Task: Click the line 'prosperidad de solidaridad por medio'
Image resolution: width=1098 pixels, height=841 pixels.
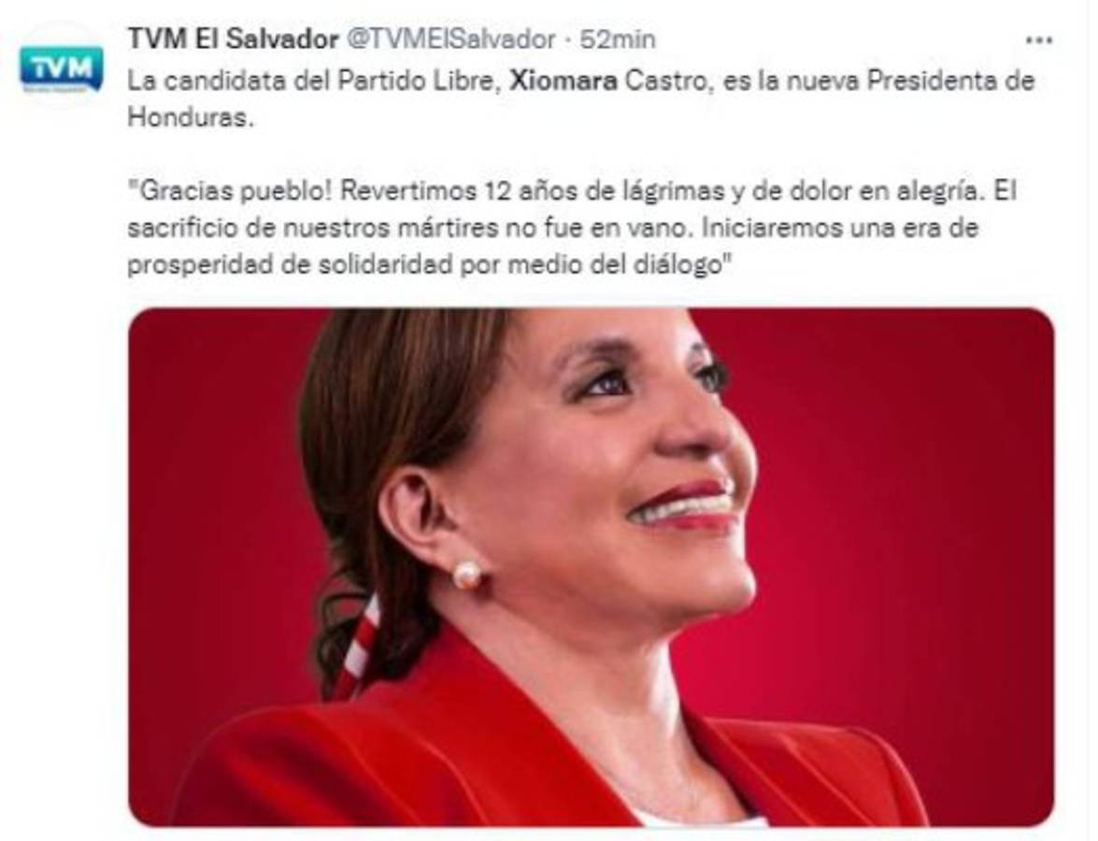Action: [x=428, y=265]
